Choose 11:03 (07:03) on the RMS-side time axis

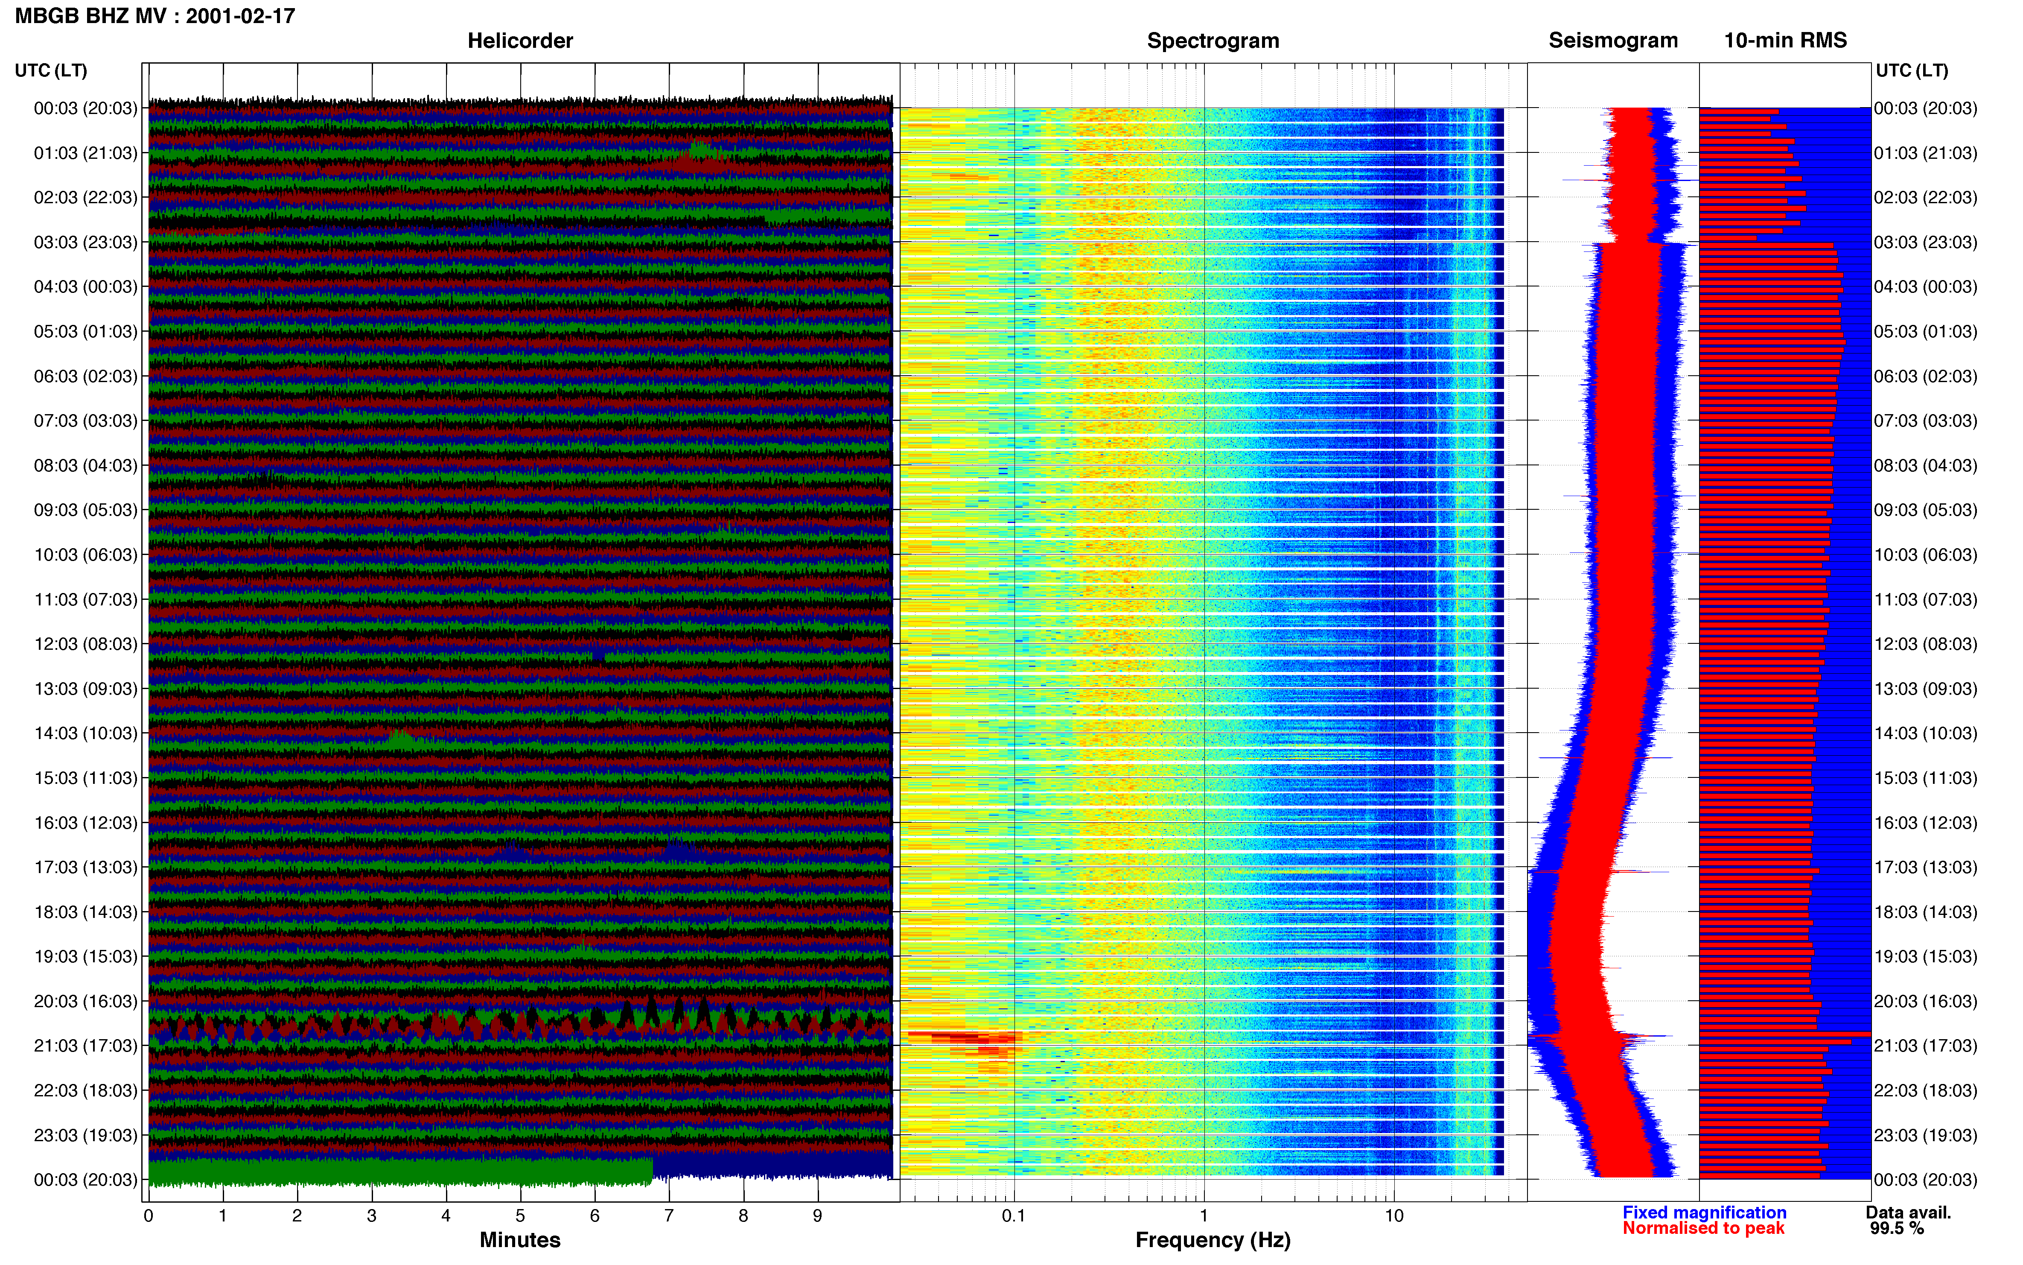click(x=1925, y=600)
